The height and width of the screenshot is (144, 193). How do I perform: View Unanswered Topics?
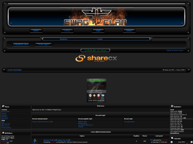pyautogui.click(x=21, y=44)
